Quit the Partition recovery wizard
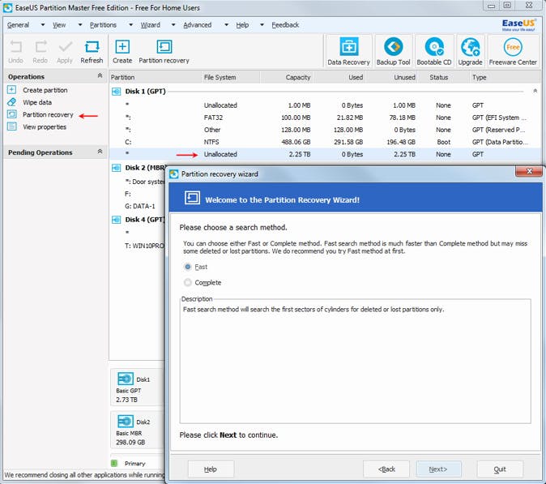The image size is (546, 484). point(500,469)
